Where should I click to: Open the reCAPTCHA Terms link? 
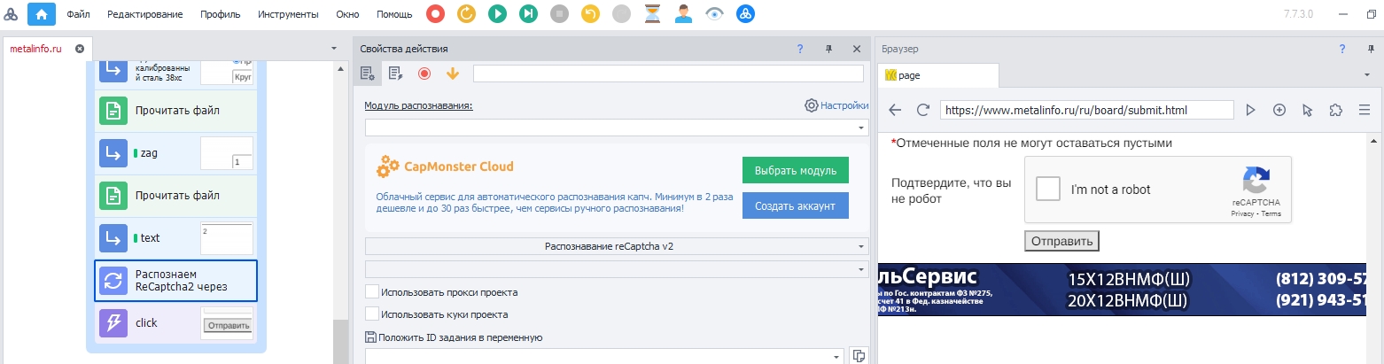point(1271,213)
